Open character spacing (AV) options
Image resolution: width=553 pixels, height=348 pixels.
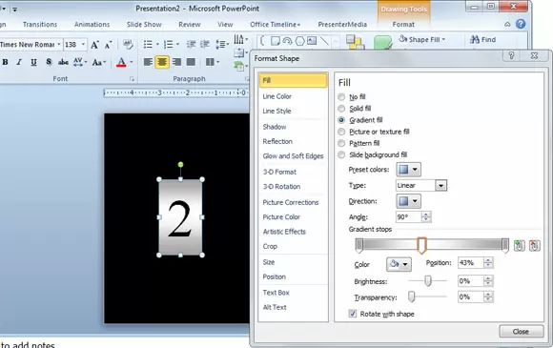tap(80, 62)
